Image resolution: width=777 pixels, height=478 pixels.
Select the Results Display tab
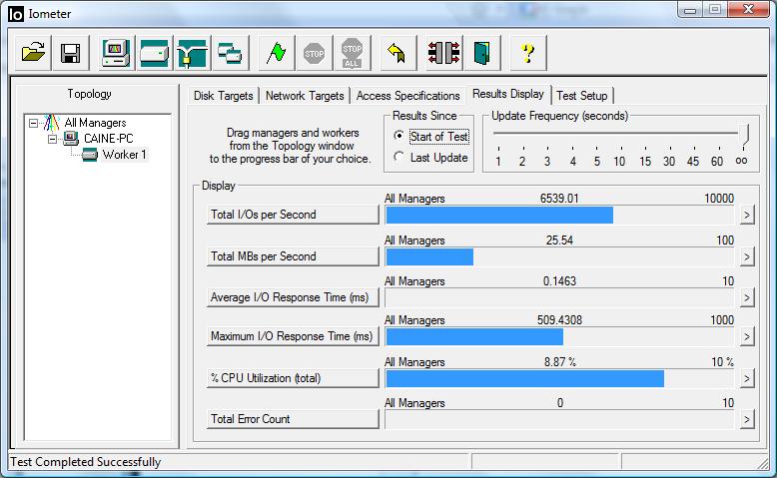click(x=508, y=94)
